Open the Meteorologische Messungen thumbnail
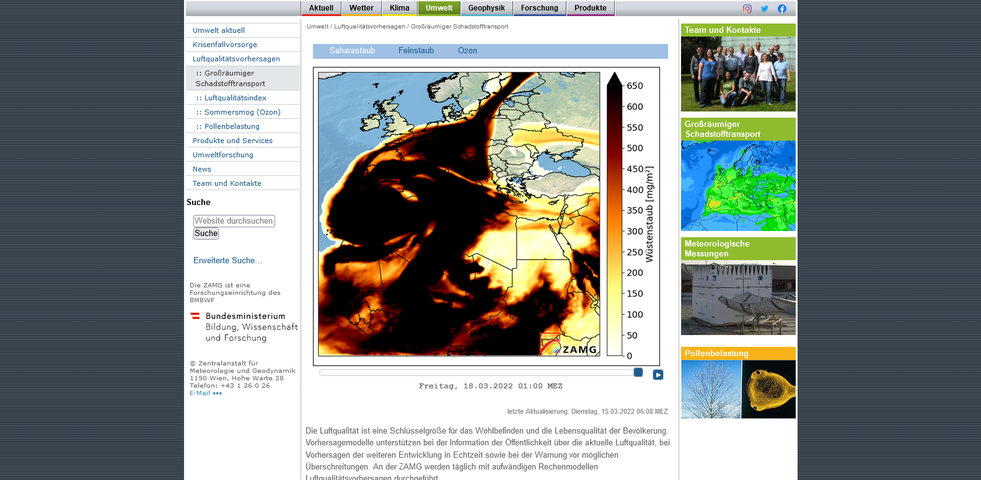The height and width of the screenshot is (480, 981). pos(738,298)
